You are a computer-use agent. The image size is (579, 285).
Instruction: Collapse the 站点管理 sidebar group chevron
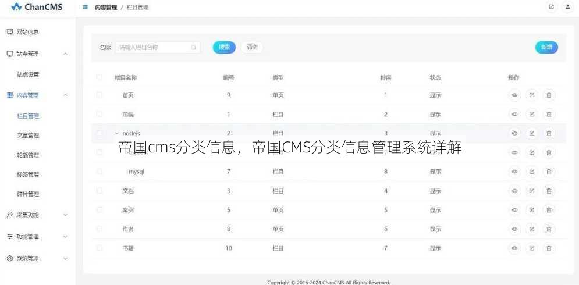click(65, 54)
